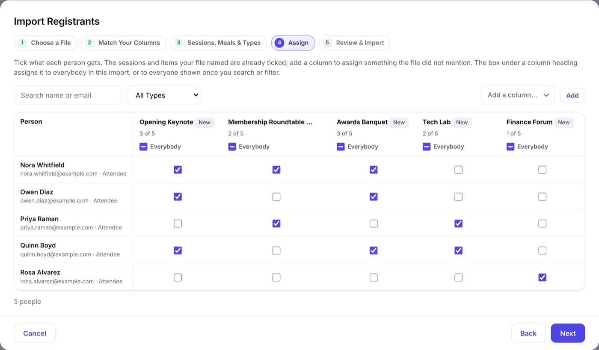
Task: Open the Add a column dropdown
Action: click(518, 95)
